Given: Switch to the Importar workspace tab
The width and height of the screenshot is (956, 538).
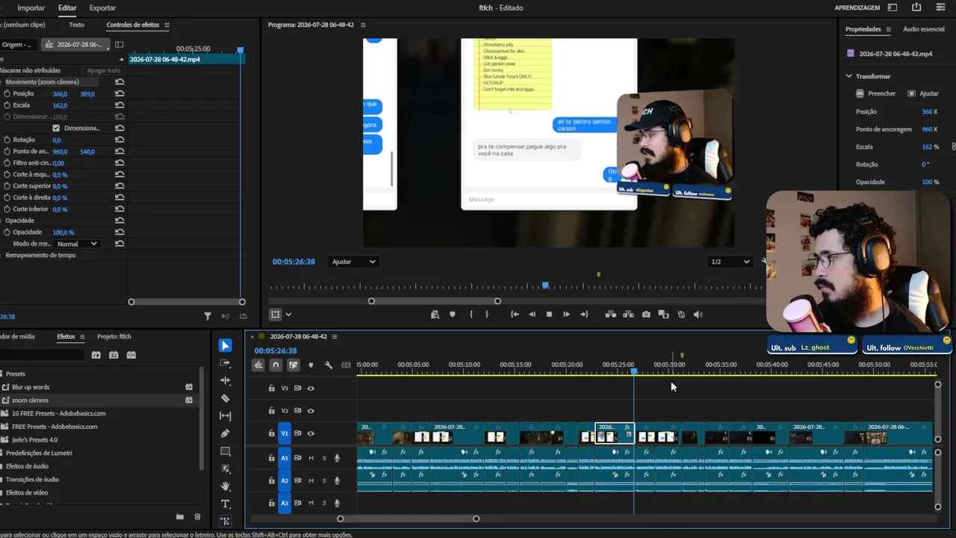Looking at the screenshot, I should (31, 7).
